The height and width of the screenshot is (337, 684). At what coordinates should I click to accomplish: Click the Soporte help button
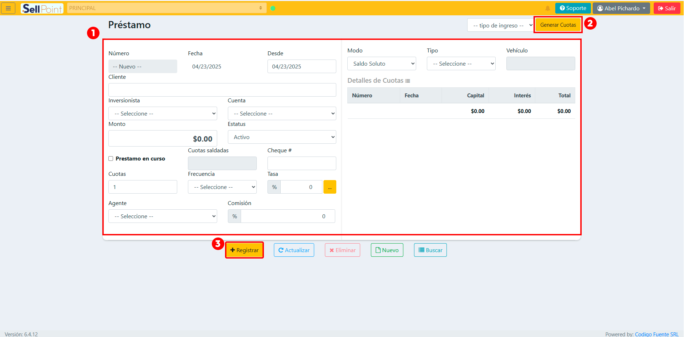[573, 8]
